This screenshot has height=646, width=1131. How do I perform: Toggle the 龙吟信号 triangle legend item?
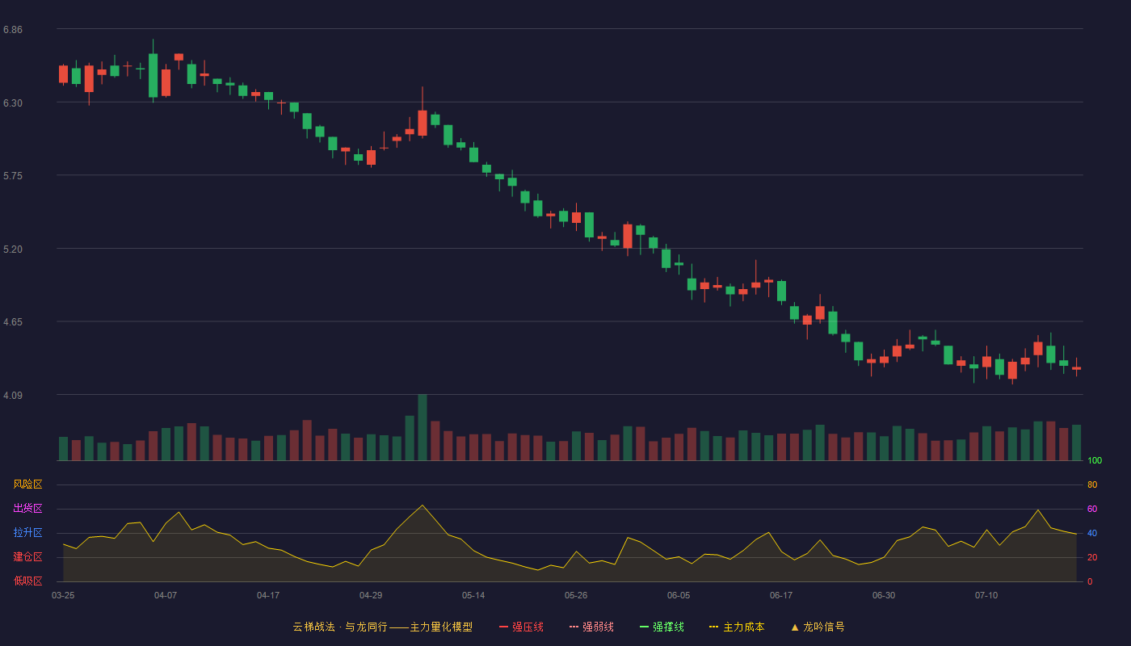pos(818,627)
